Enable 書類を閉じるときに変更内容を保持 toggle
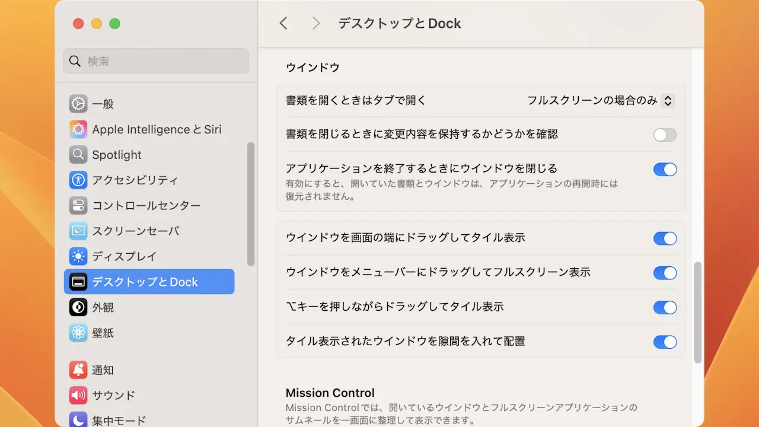 (665, 135)
